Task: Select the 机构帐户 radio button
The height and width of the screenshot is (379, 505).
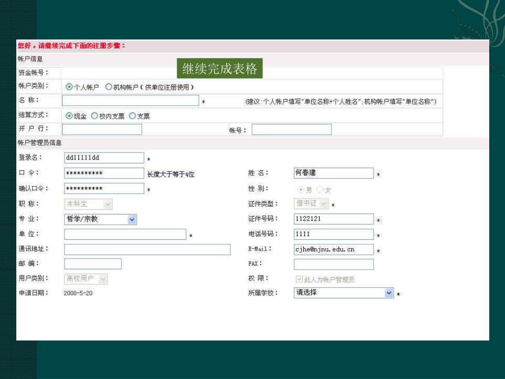Action: (108, 87)
